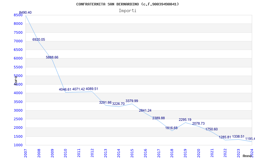Click the x-axis year 2021
The width and height of the screenshot is (255, 159).
pyautogui.click(x=212, y=153)
